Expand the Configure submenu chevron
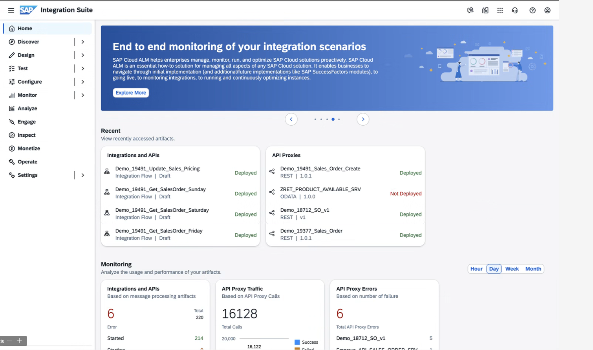Viewport: 593px width, 350px height. [x=83, y=82]
